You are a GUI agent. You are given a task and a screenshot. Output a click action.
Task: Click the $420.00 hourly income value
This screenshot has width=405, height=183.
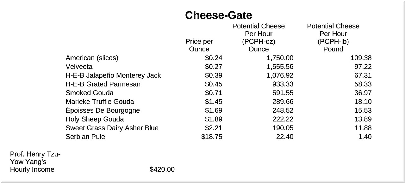tap(162, 169)
